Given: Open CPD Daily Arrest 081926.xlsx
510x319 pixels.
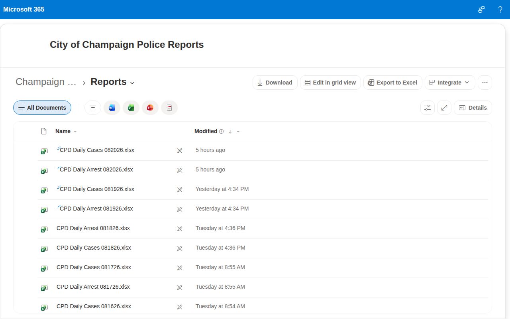Looking at the screenshot, I should (x=96, y=209).
